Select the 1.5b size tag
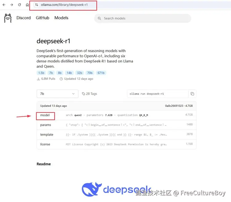Image resolution: width=231 pixels, height=202 pixels. point(41,73)
